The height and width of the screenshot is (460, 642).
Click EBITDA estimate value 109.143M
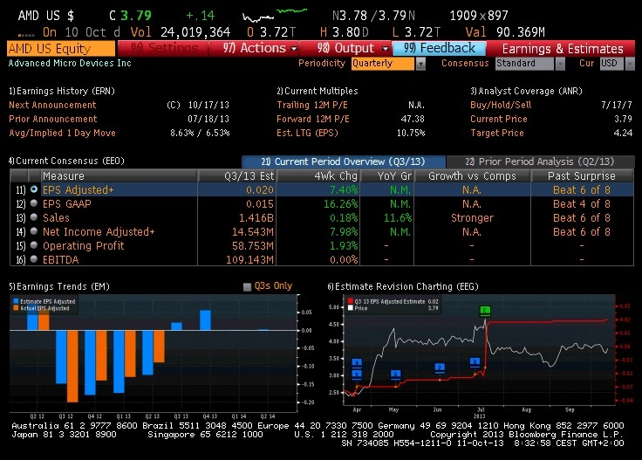249,260
